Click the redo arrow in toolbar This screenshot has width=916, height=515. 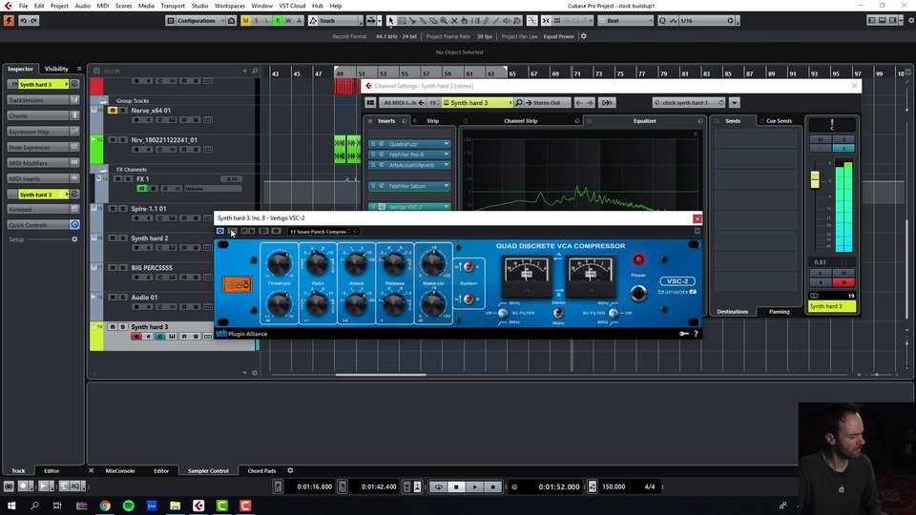coord(34,21)
